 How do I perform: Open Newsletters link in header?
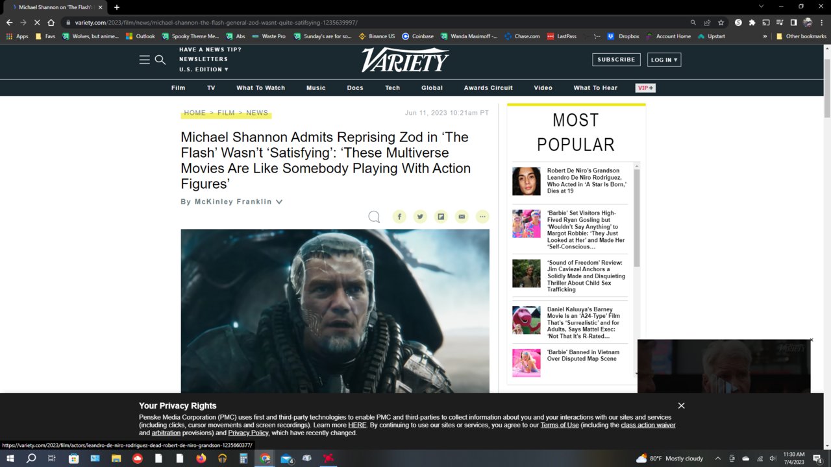tap(203, 59)
